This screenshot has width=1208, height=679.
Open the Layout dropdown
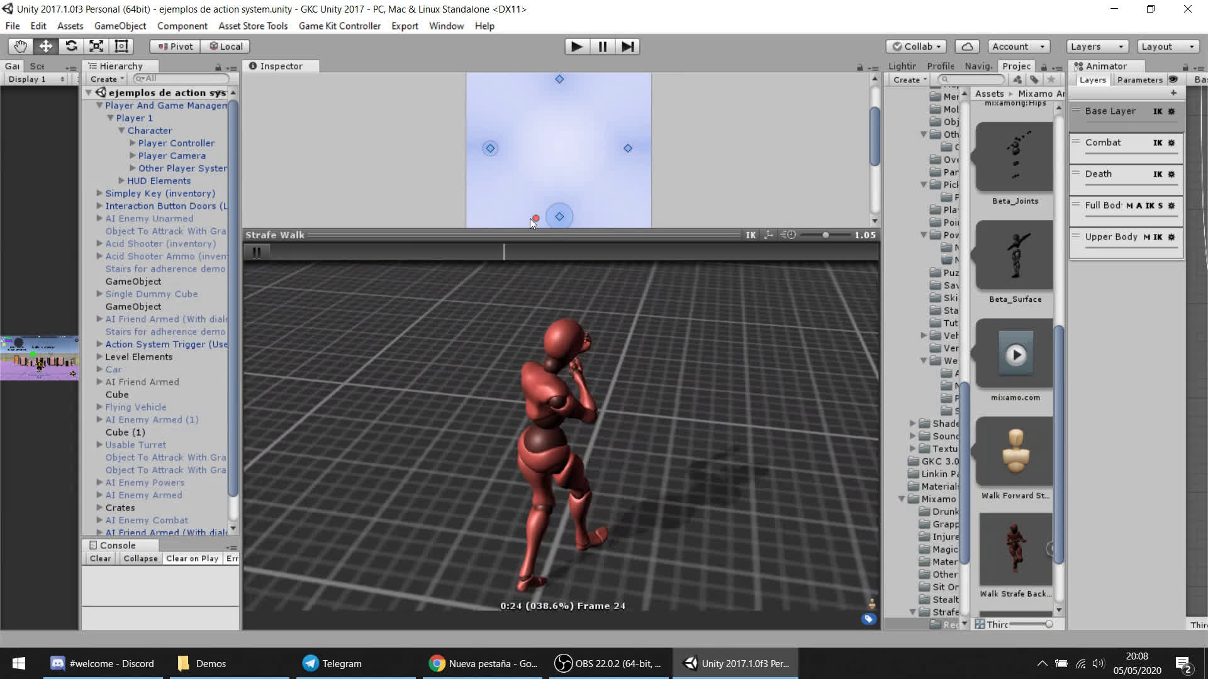1167,47
